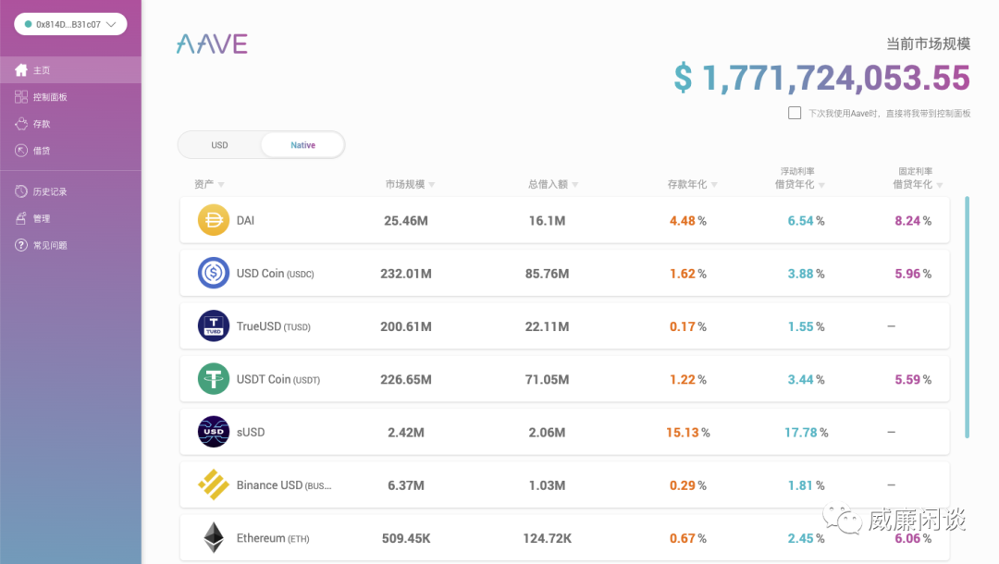This screenshot has width=999, height=564.
Task: Open the history clock icon
Action: (x=21, y=191)
